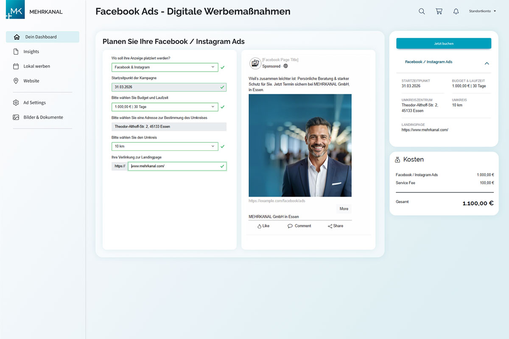The width and height of the screenshot is (509, 339).
Task: Open the 10 km radius dropdown
Action: (x=165, y=147)
